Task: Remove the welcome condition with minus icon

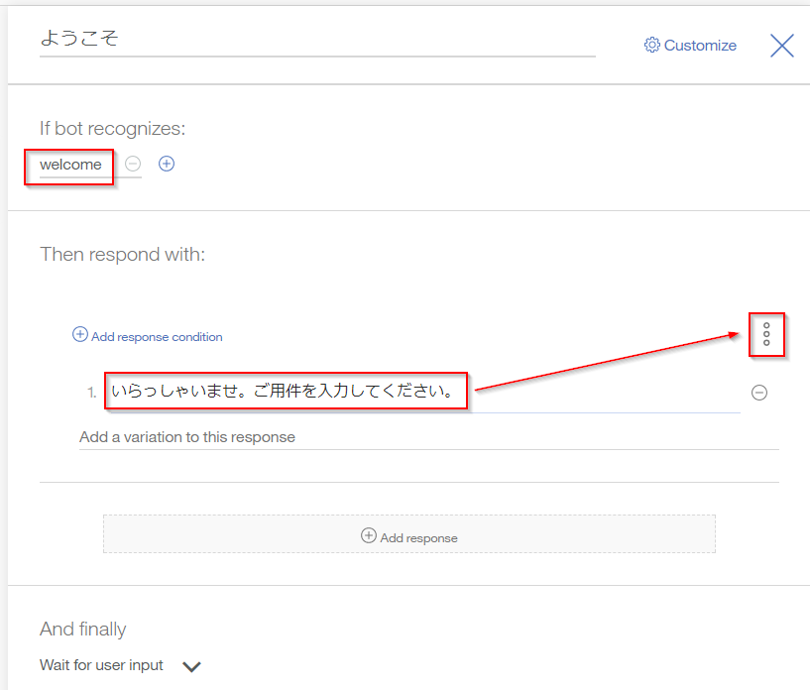Action: 133,164
